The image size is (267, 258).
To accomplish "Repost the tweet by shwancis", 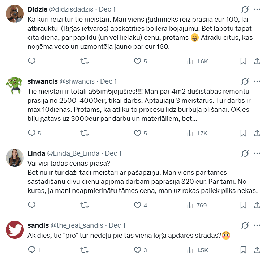I will click(x=85, y=133).
